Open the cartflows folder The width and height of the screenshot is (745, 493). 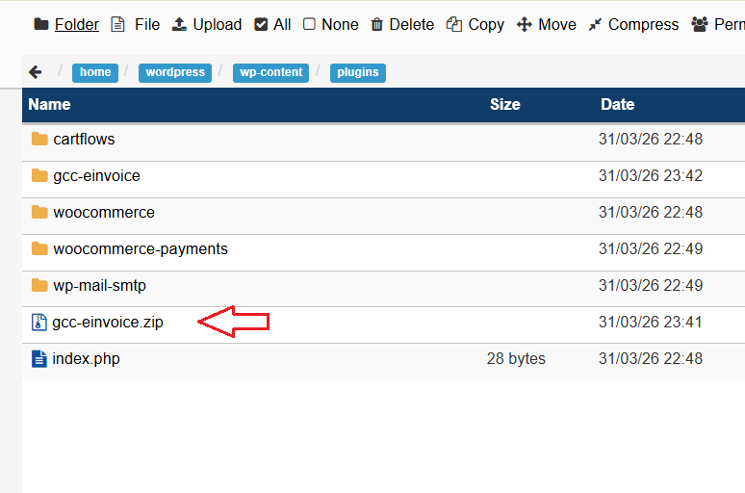point(84,140)
